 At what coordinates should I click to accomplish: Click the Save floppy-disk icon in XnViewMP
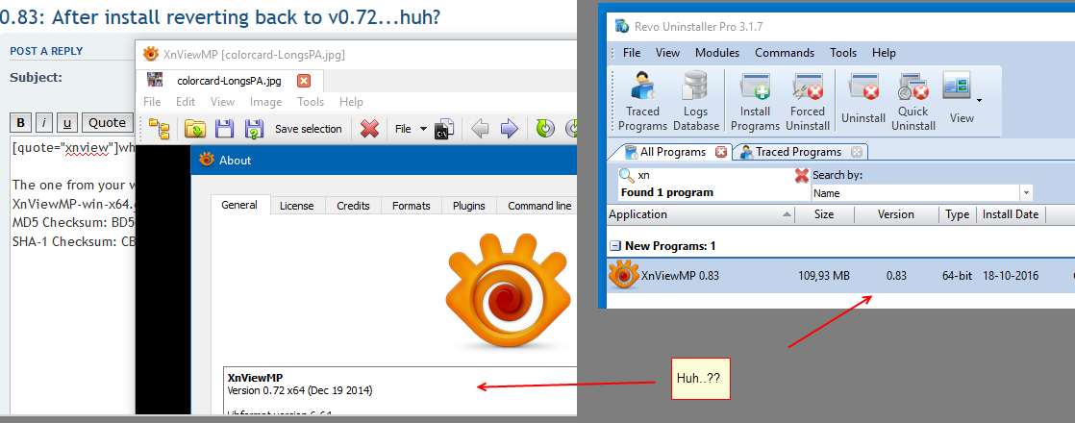click(225, 128)
